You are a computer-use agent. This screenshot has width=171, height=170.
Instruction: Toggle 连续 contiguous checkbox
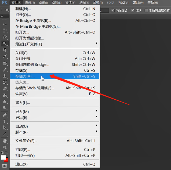point(133,10)
